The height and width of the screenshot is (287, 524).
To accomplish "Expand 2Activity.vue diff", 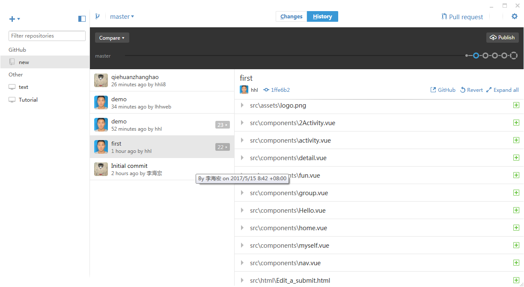I will 242,123.
